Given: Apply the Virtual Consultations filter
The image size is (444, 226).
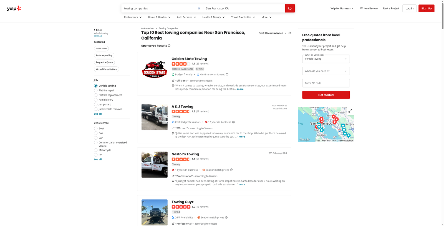Looking at the screenshot, I should coord(107,69).
